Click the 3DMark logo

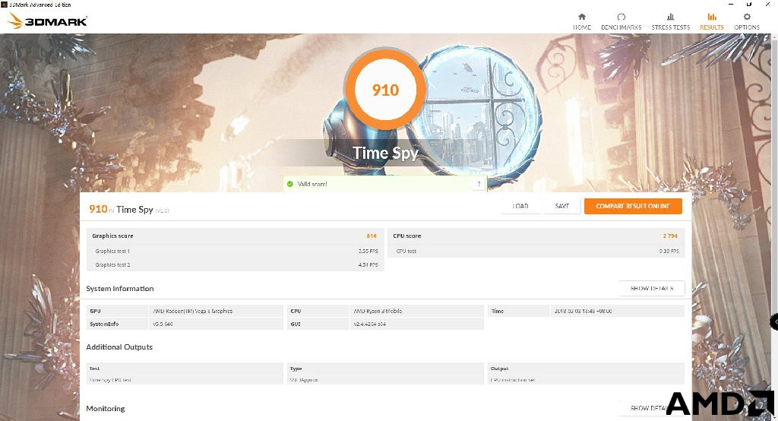click(48, 21)
